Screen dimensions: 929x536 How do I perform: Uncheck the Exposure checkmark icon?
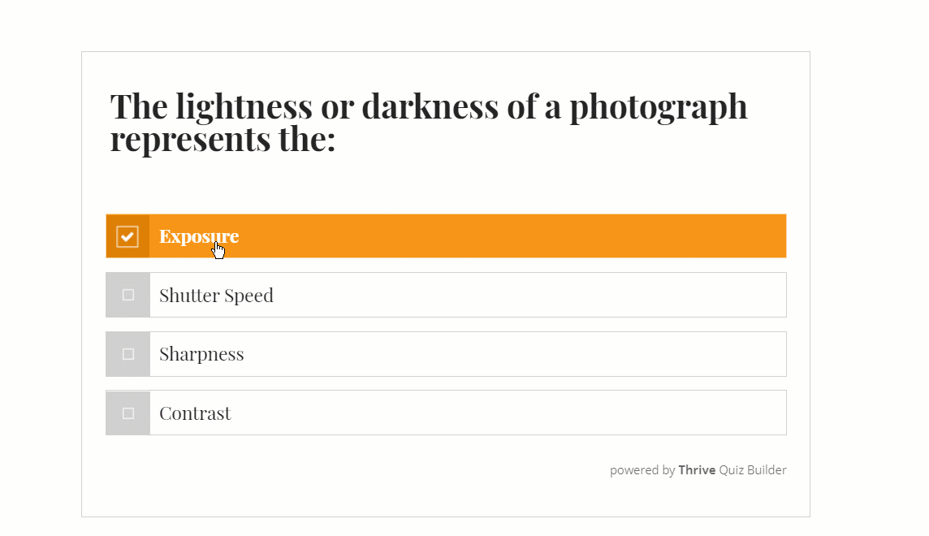coord(127,236)
